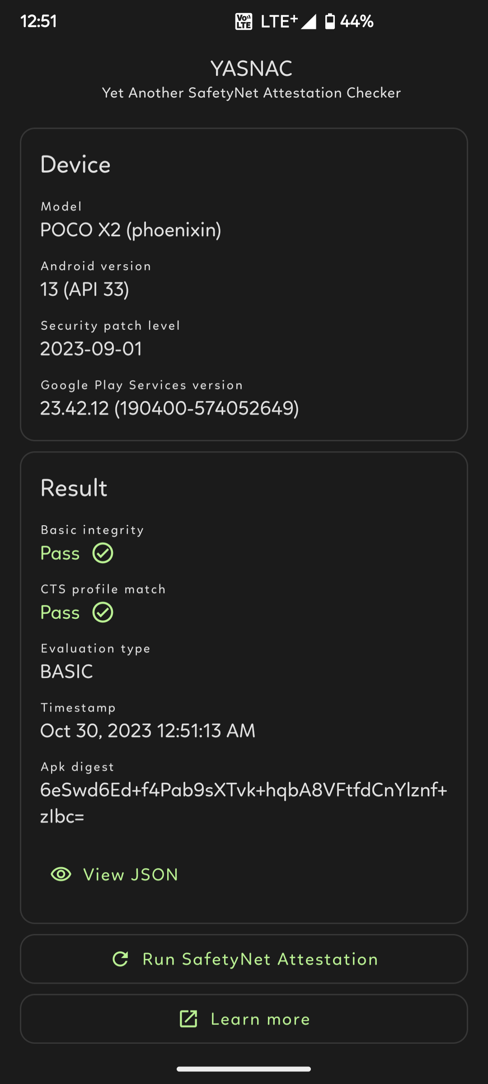Tap the POCO X2 (phoenixin) model value
This screenshot has width=488, height=1084.
click(131, 230)
